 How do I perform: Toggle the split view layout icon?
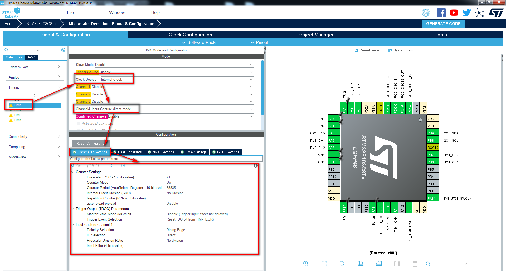397,264
